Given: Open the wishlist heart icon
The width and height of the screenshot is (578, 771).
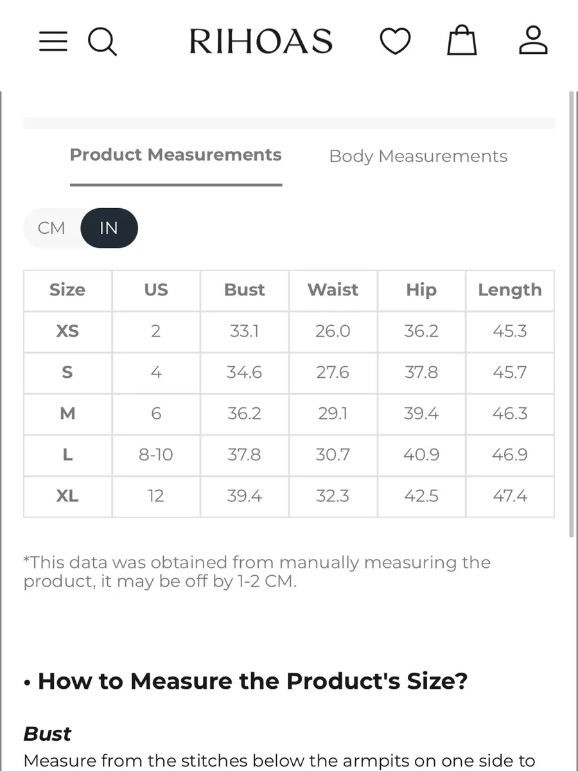Looking at the screenshot, I should [x=395, y=42].
